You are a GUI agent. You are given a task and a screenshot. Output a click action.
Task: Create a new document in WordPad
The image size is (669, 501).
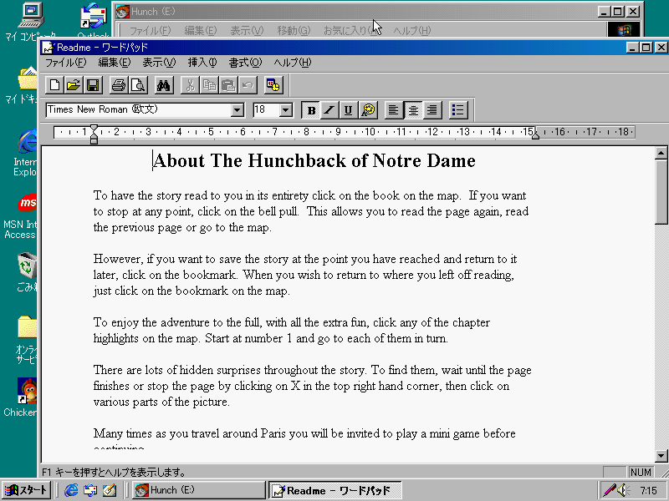pos(53,84)
